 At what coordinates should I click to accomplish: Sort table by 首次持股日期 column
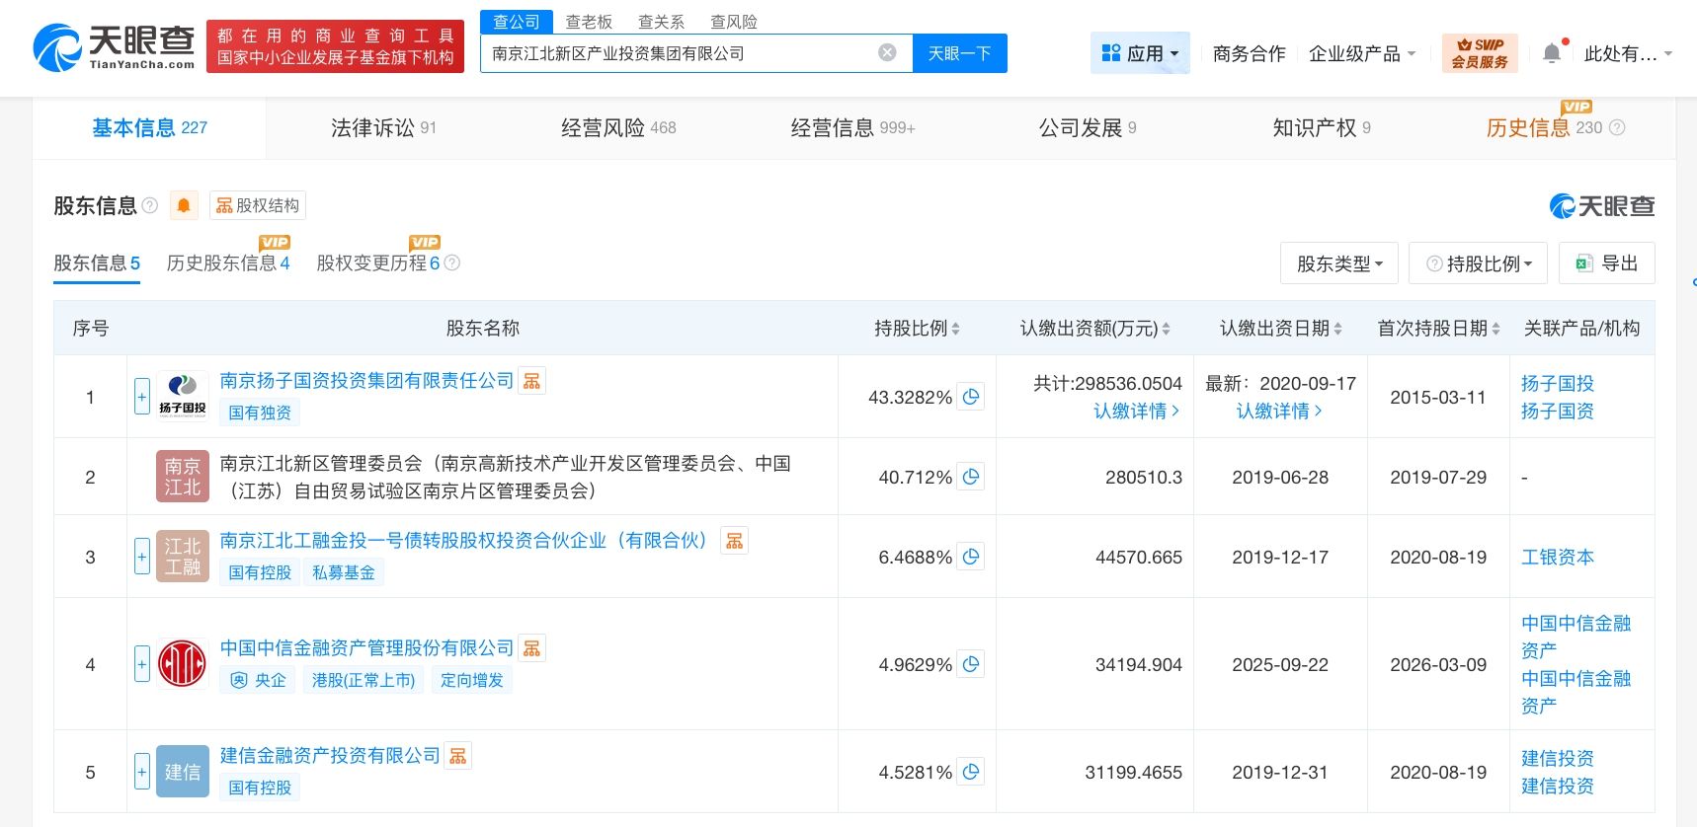[x=1438, y=329]
